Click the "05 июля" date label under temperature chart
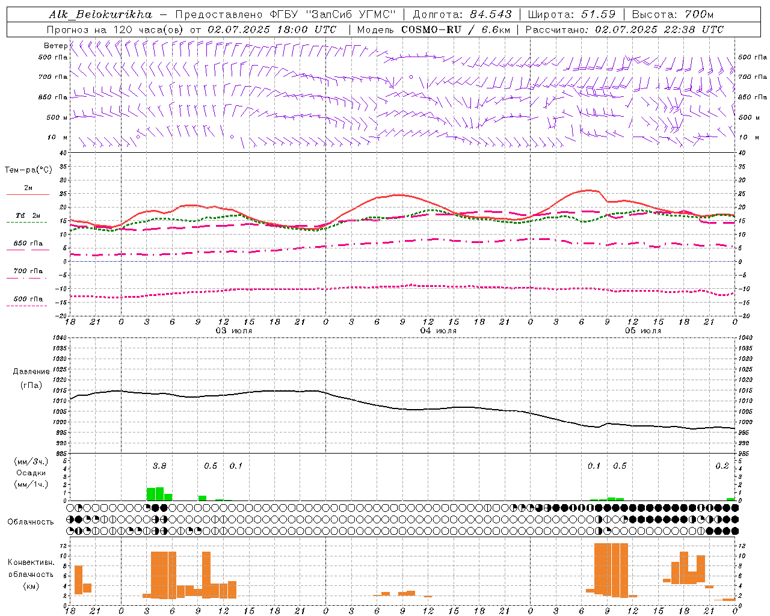Viewport: 770px width, 616px height. click(x=642, y=331)
